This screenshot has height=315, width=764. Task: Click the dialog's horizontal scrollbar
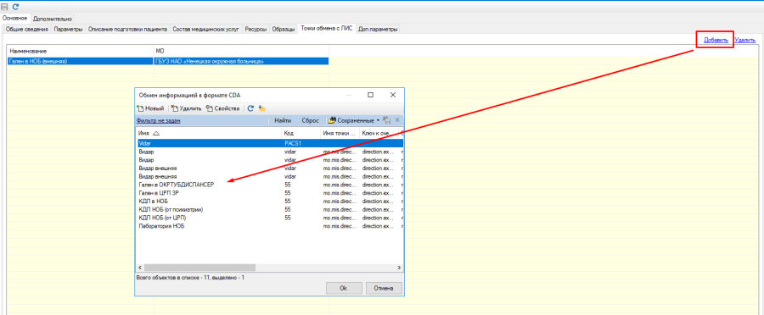(269, 268)
